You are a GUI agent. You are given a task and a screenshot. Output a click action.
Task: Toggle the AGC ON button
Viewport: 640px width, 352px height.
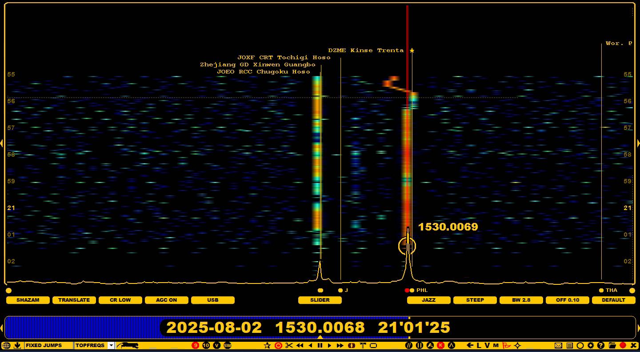point(167,300)
